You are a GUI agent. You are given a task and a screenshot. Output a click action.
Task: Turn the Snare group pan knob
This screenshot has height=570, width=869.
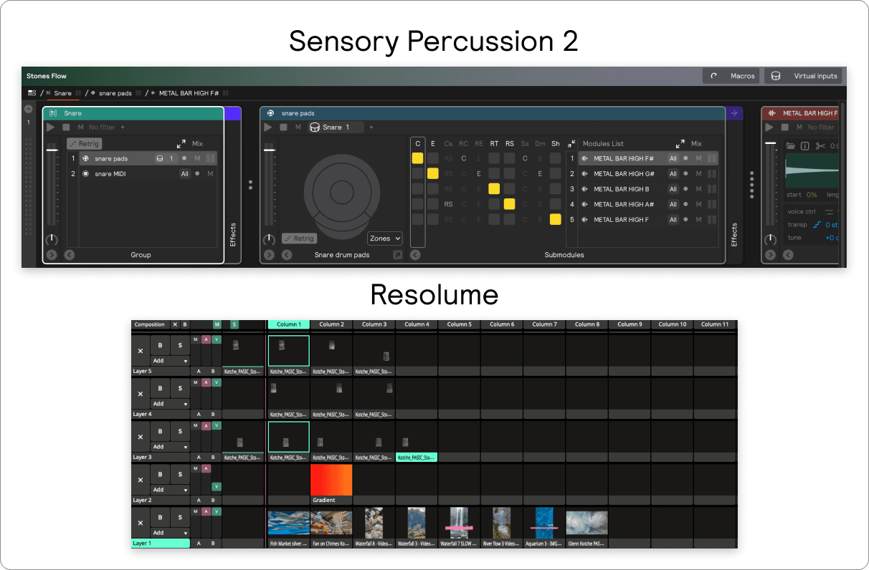[52, 239]
